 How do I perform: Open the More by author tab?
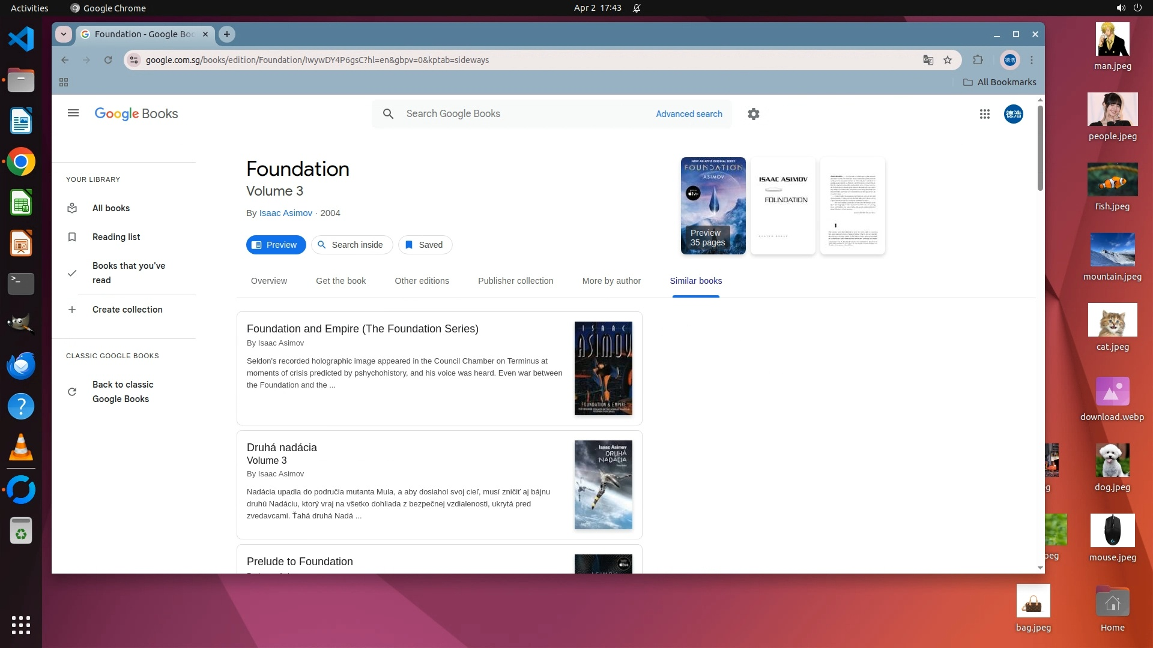[x=611, y=281]
